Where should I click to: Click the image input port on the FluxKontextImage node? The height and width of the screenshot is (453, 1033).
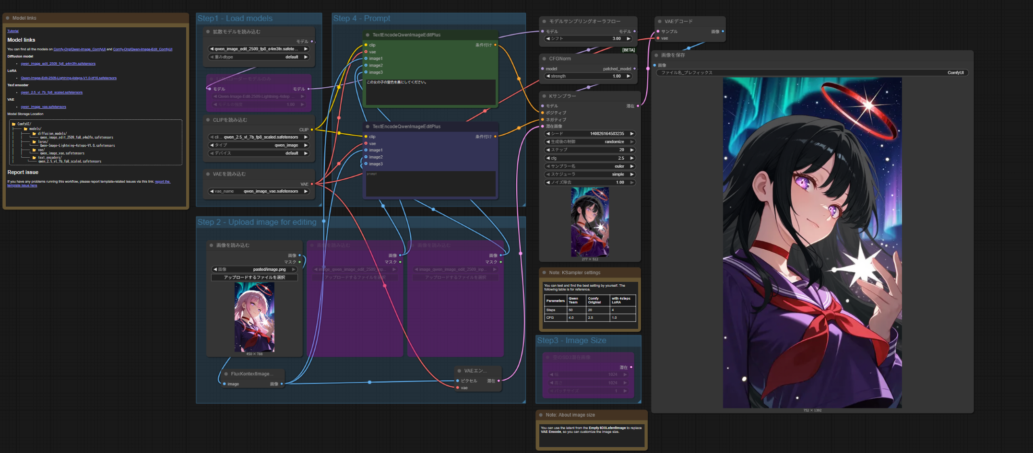pos(224,384)
